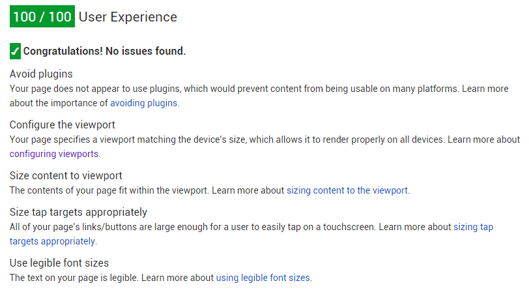Select the Avoid plugins rule heading
The width and height of the screenshot is (529, 294).
click(x=41, y=74)
